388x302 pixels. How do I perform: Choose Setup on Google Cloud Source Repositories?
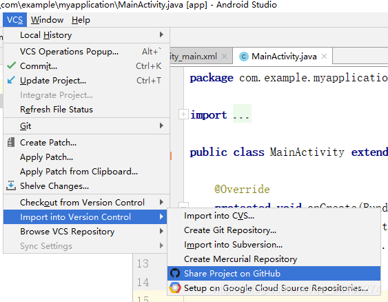pos(274,288)
